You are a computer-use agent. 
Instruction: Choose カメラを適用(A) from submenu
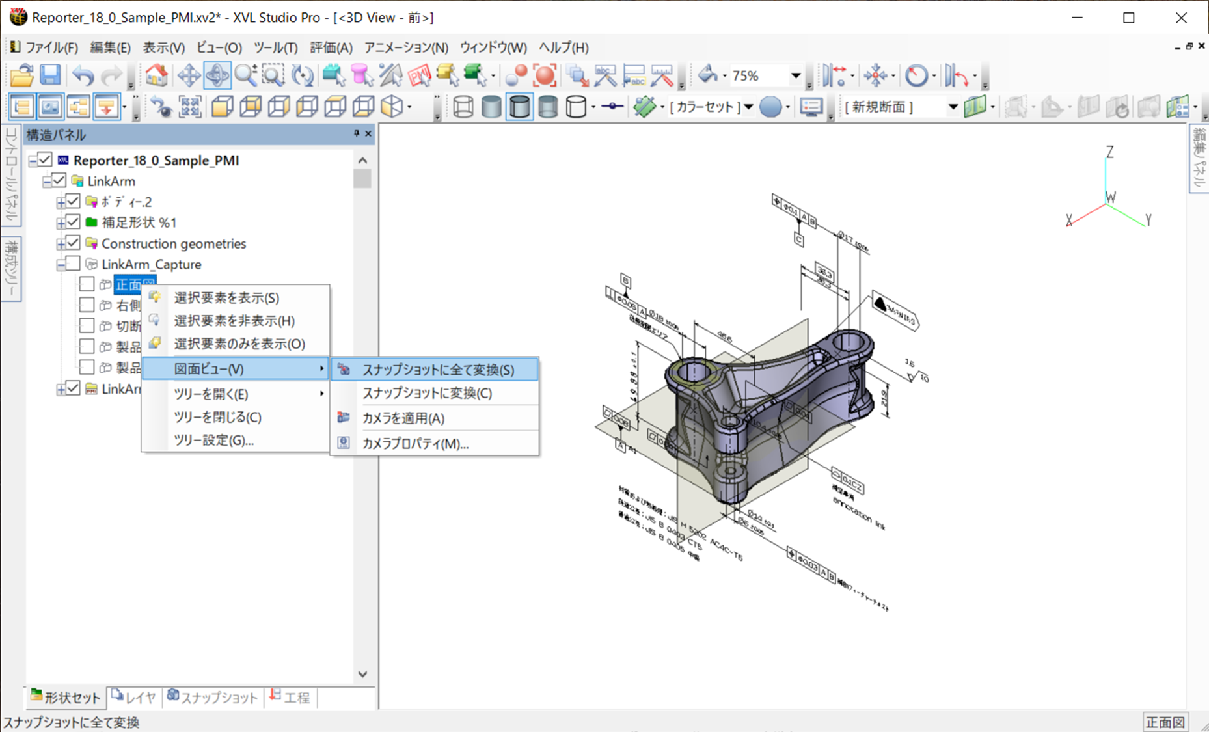tap(435, 418)
